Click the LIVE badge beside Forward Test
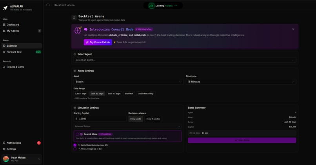316x165 pixels. (x=38, y=52)
